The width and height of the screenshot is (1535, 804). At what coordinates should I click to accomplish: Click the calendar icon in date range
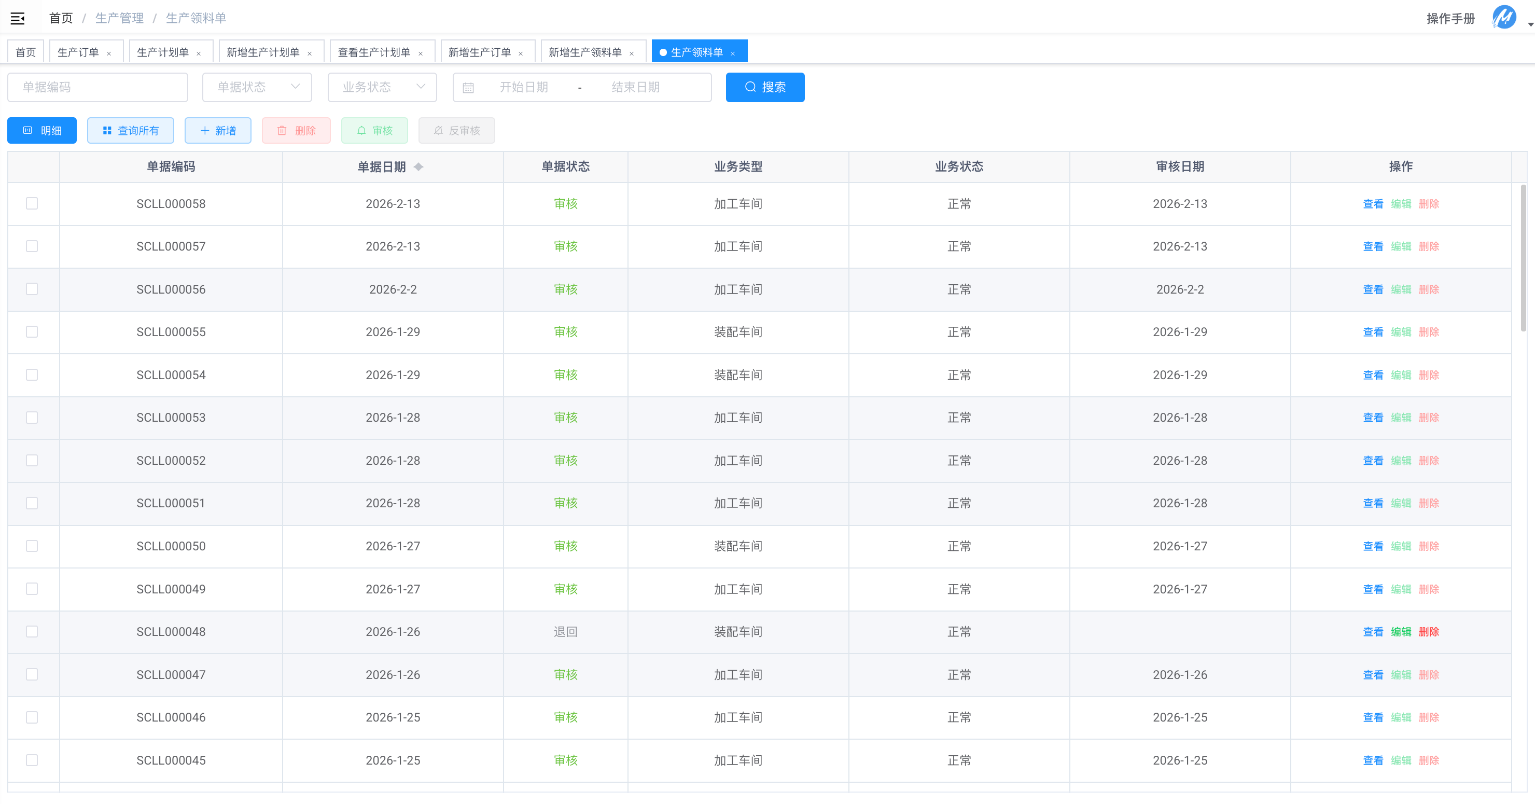[x=468, y=88]
